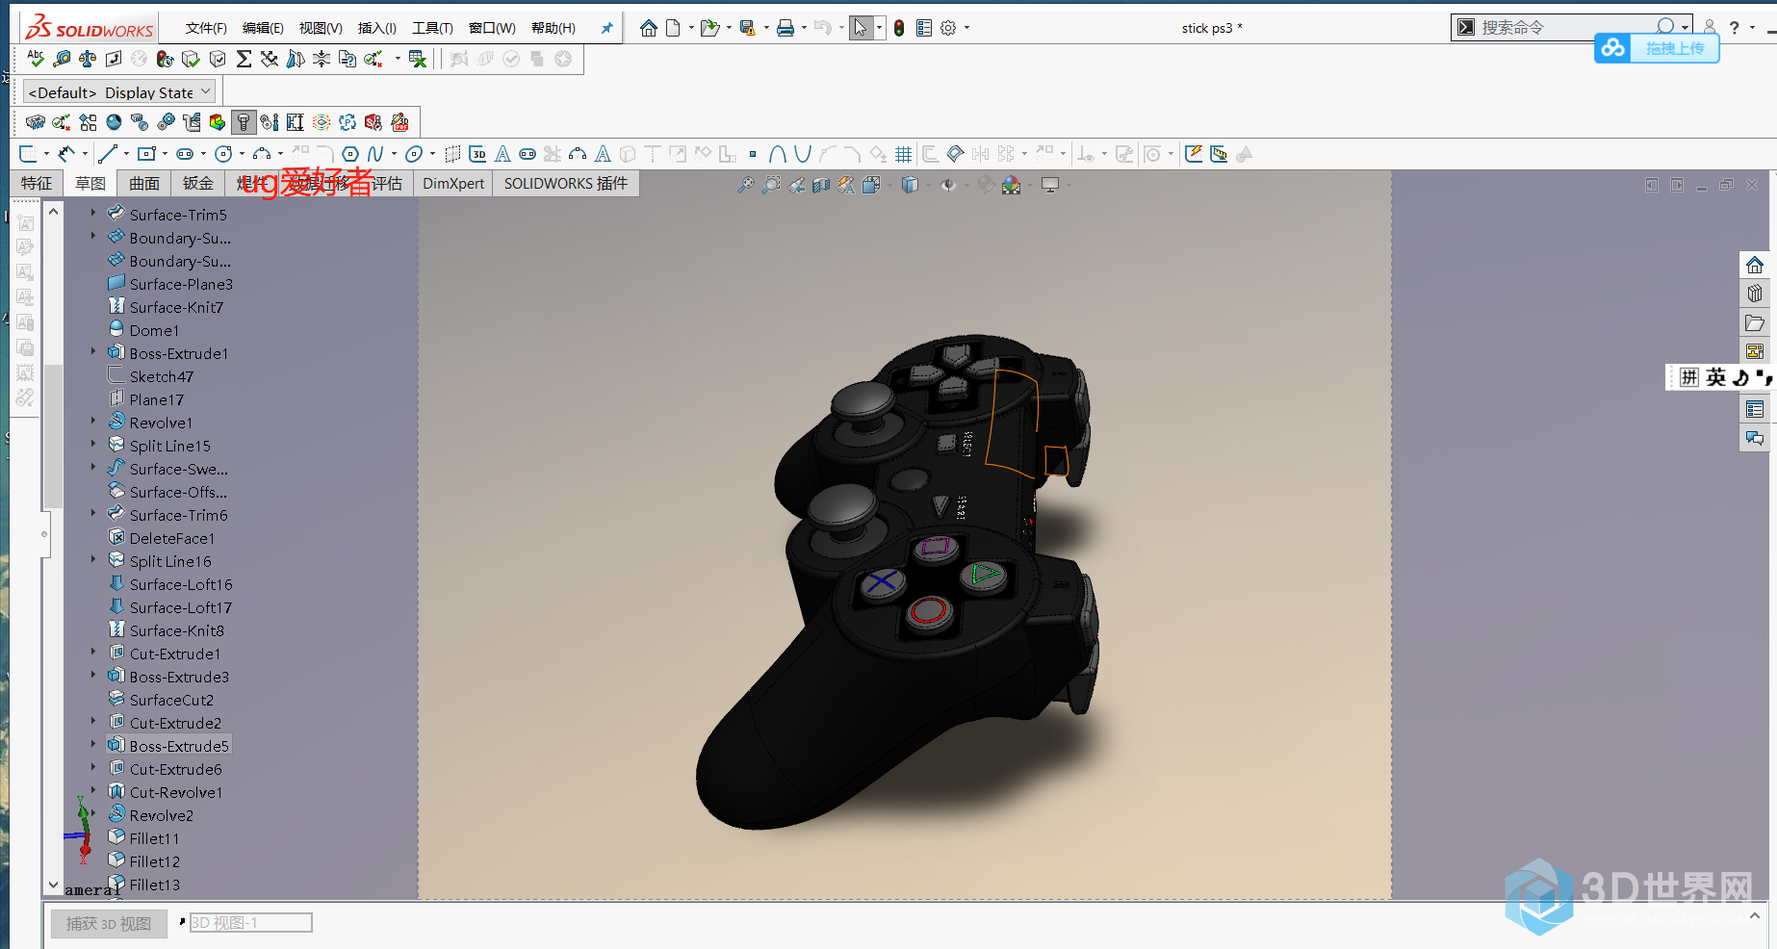Expand the Boss-Extrude1 feature
1777x949 pixels.
pyautogui.click(x=93, y=352)
